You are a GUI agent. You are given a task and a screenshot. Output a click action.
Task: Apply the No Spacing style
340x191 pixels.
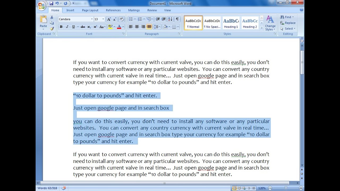pos(212,23)
